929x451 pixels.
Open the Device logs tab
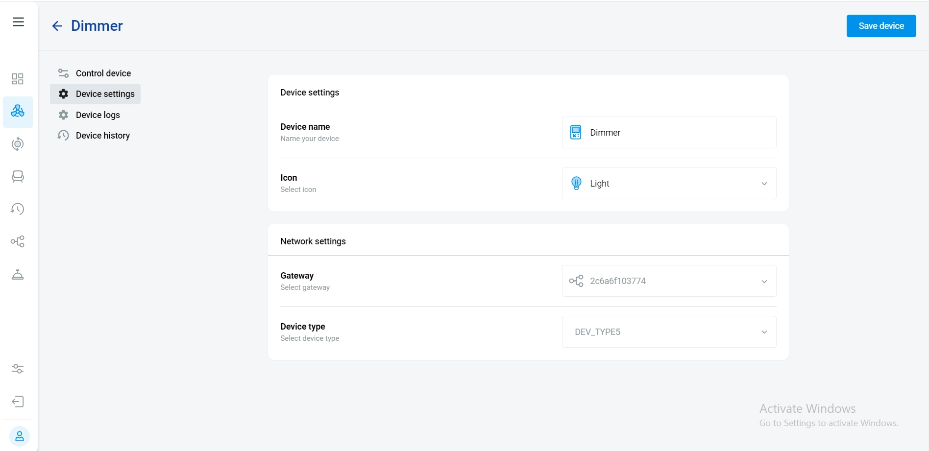click(x=95, y=115)
